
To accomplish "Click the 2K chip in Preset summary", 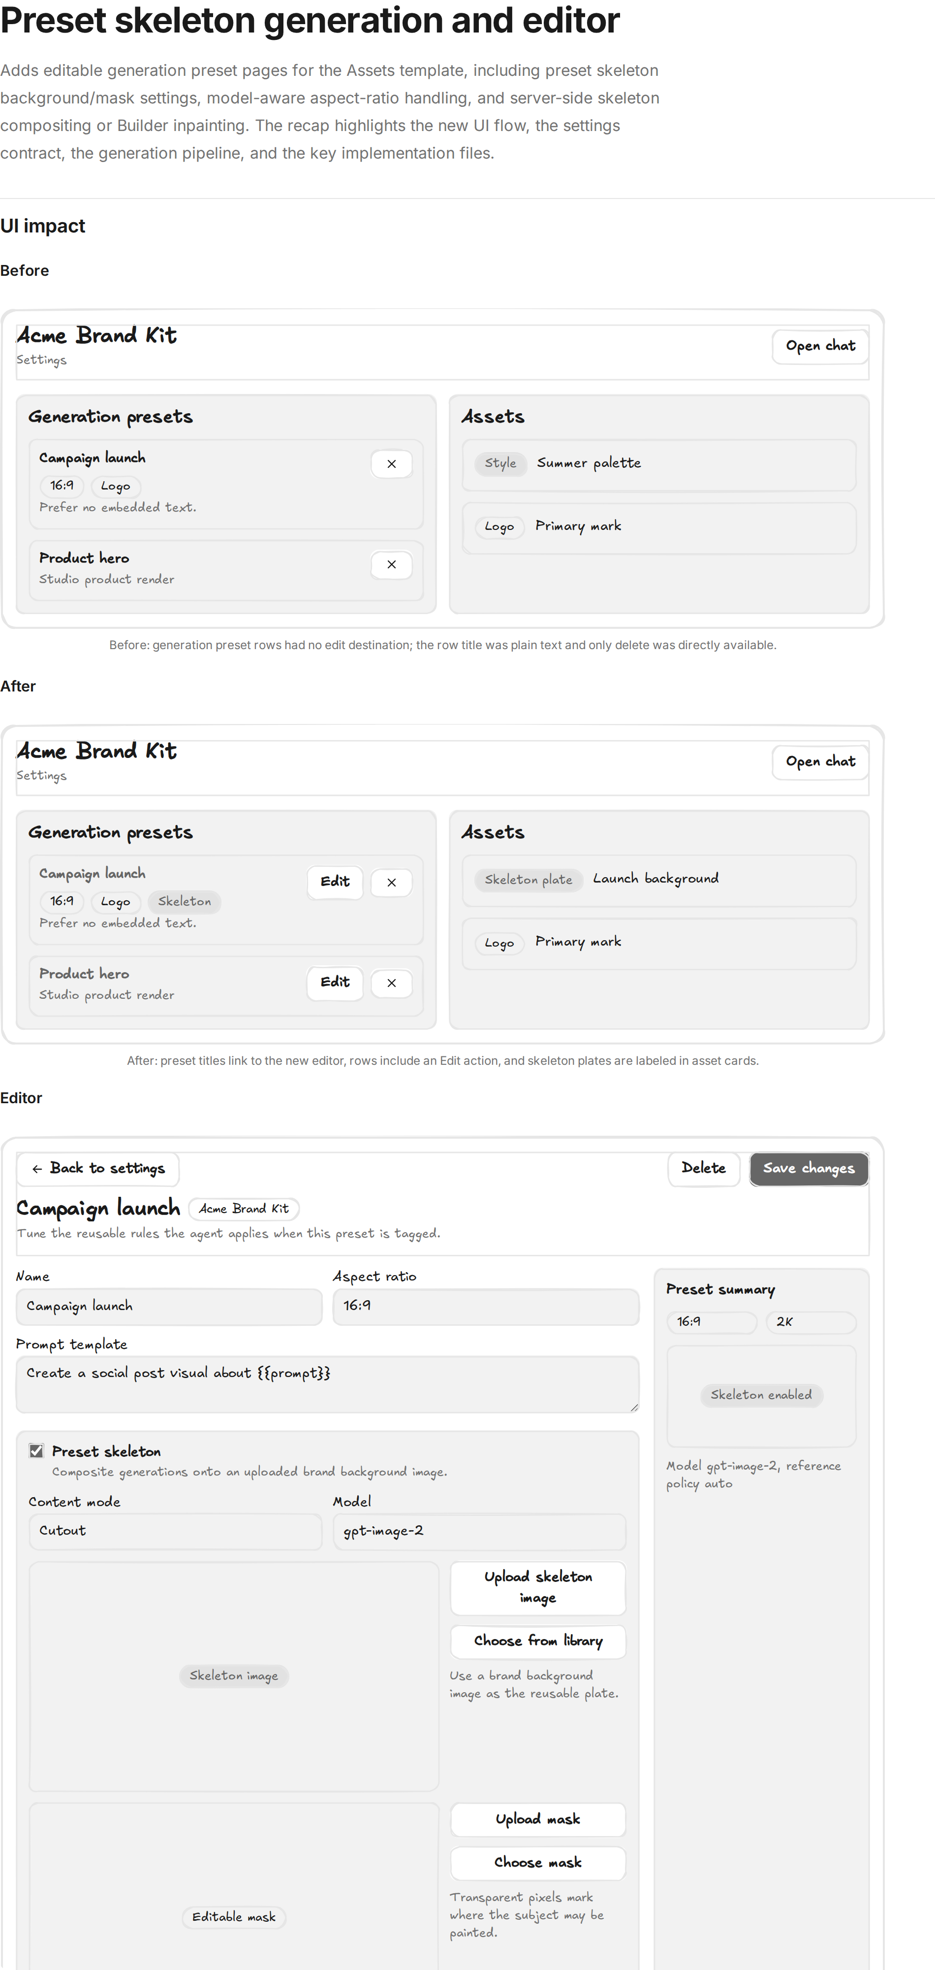I will coord(811,1322).
